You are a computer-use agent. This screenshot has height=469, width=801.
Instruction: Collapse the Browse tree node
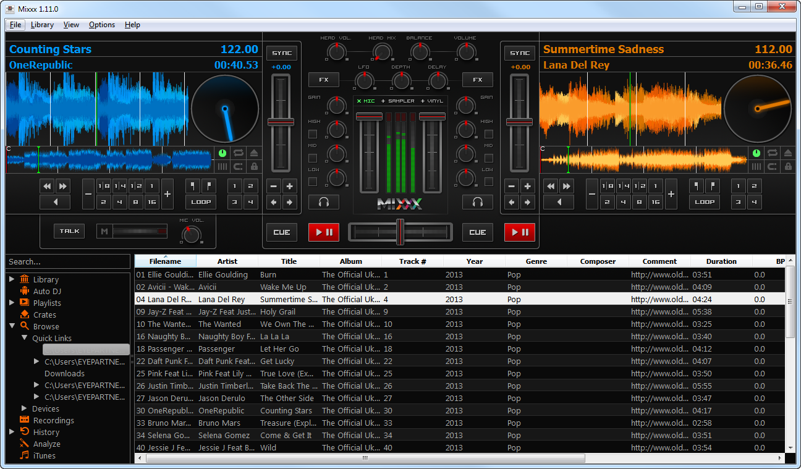[x=12, y=326]
